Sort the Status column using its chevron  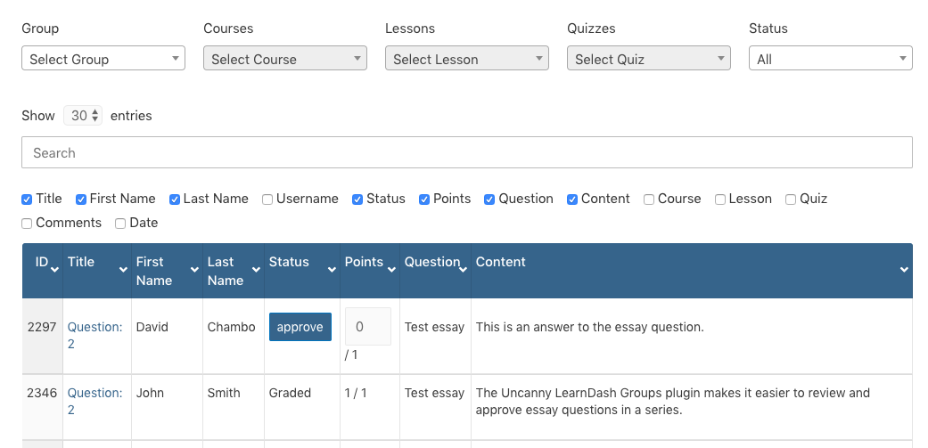point(333,269)
